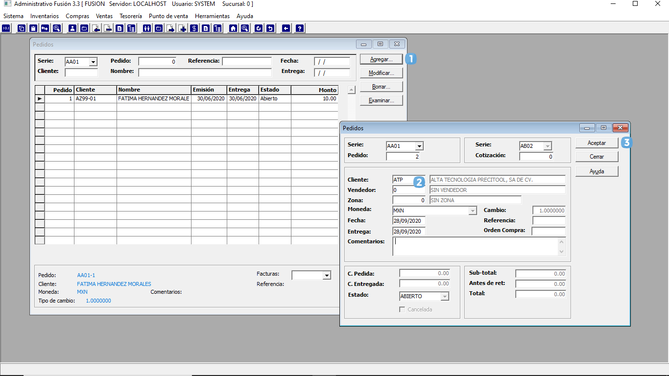Click the Vendedor code field
Viewport: 669px width, 376px height.
click(x=409, y=189)
